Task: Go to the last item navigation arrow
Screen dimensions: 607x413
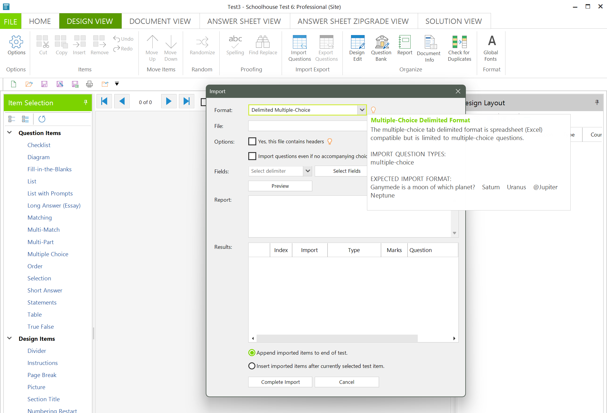Action: pos(186,102)
